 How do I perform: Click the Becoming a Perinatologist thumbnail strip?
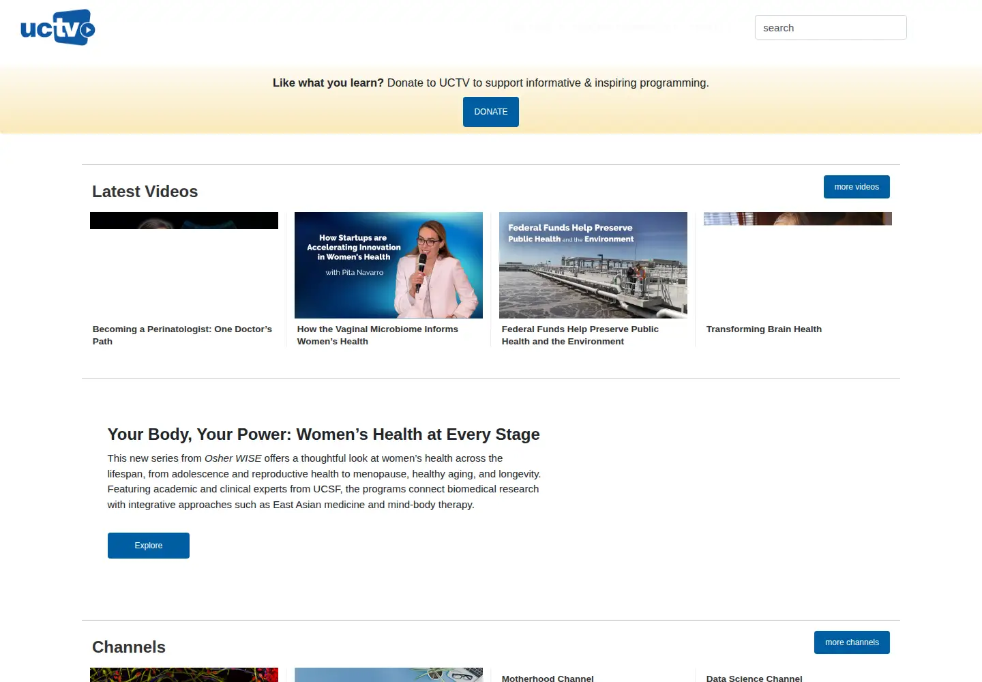pyautogui.click(x=184, y=220)
